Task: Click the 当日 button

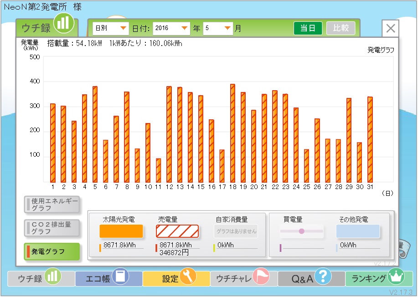Action: tap(308, 28)
